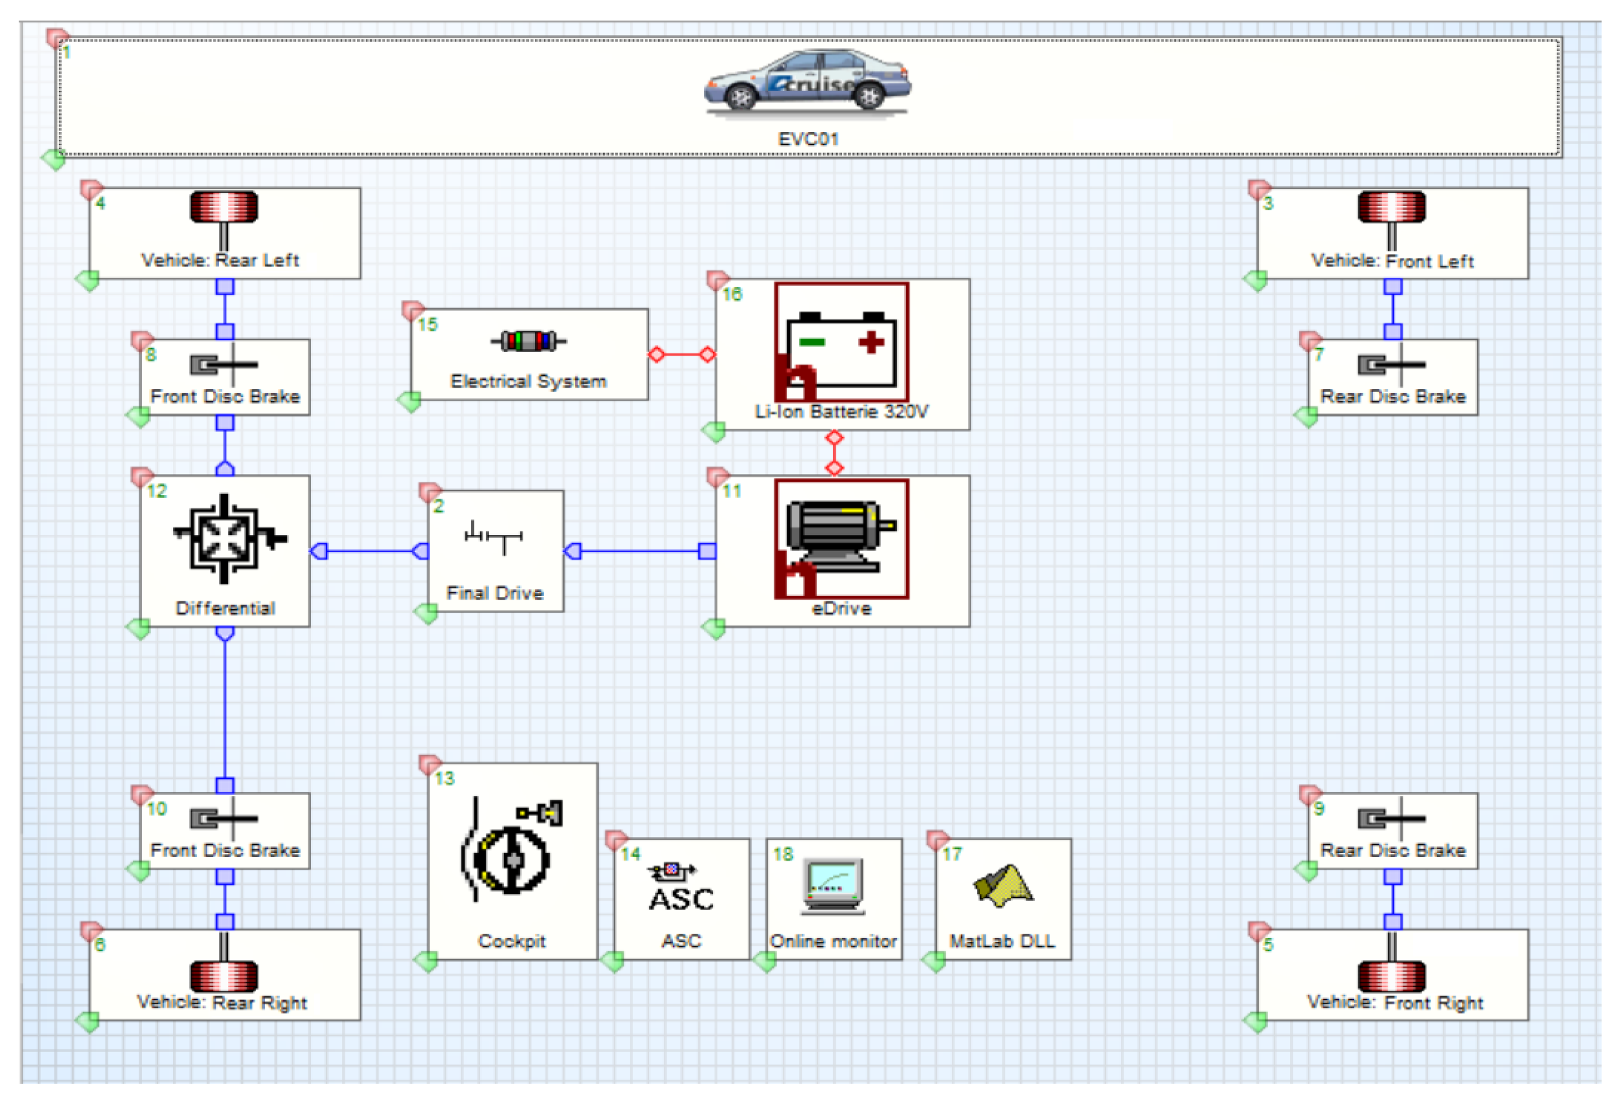The width and height of the screenshot is (1621, 1107).
Task: Select the Final Drive gear symbol
Action: (494, 538)
